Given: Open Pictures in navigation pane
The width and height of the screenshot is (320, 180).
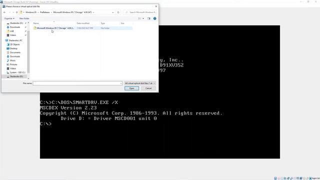Looking at the screenshot, I should (13, 64).
